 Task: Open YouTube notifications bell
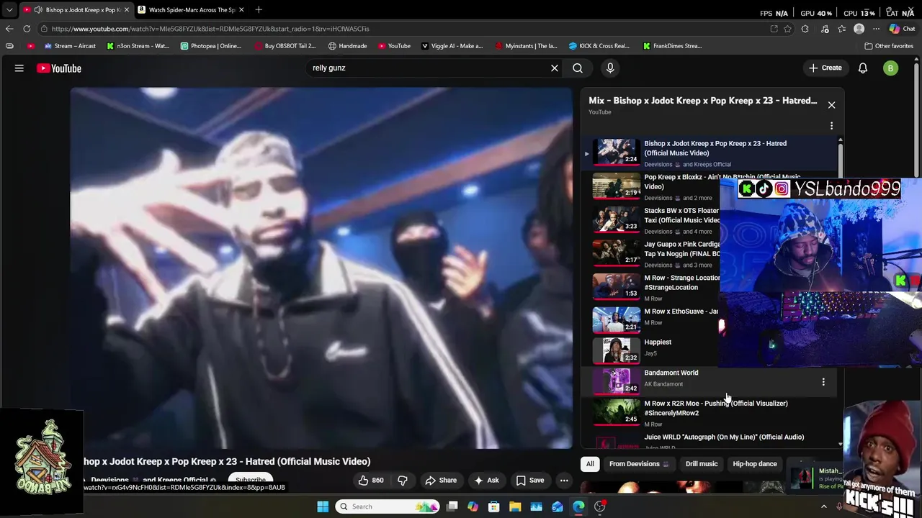pyautogui.click(x=863, y=68)
